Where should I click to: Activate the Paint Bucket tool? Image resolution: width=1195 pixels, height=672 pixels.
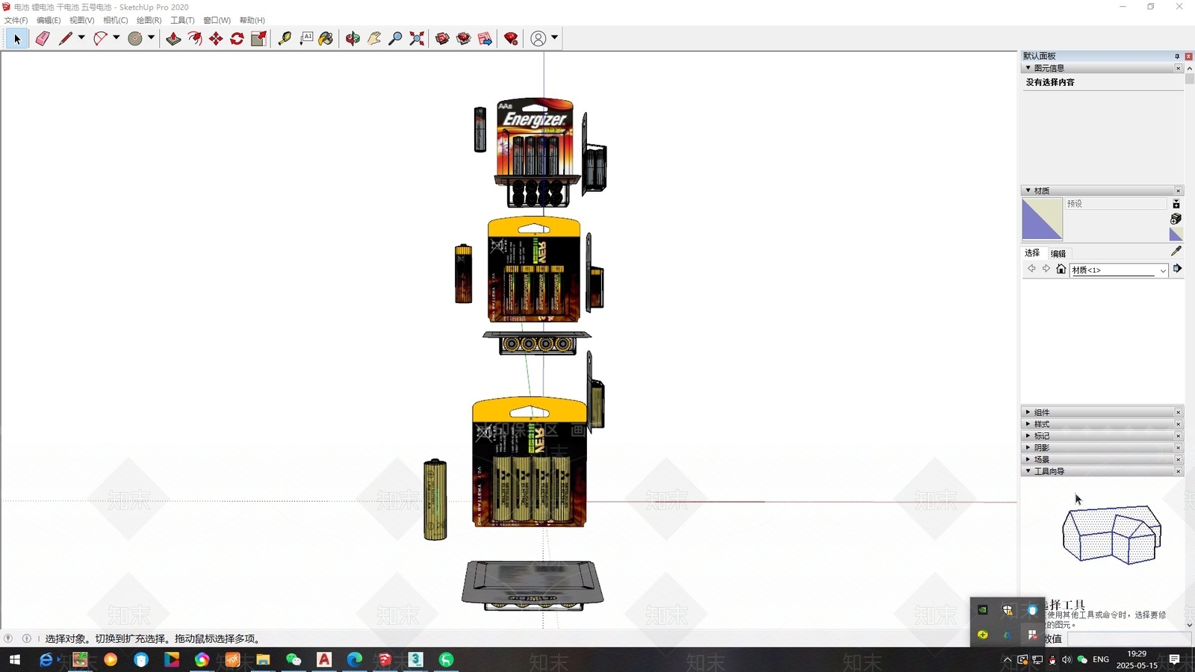tap(326, 39)
